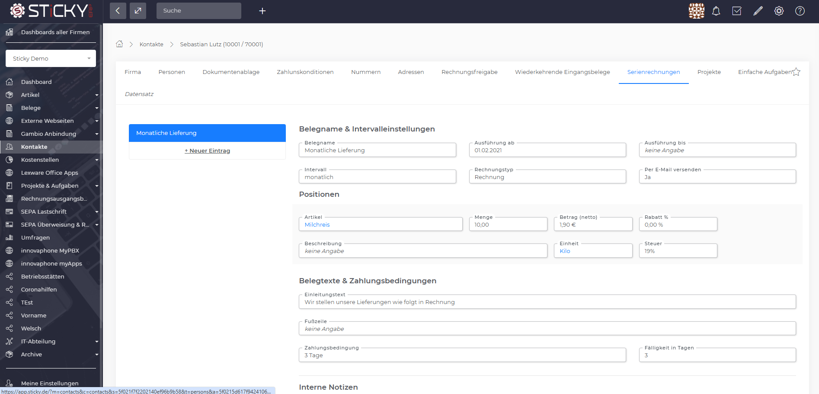Click the Sticky logo

pos(51,11)
